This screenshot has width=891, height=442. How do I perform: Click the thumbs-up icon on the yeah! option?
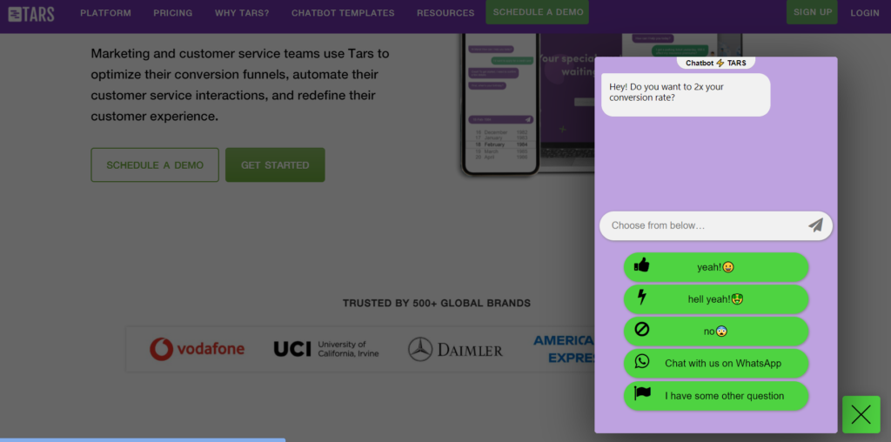click(641, 265)
